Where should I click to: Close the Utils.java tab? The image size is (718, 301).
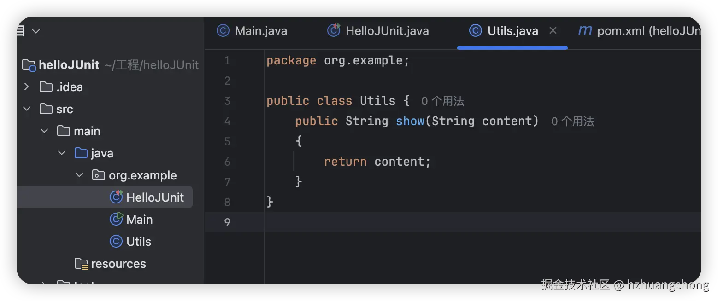[x=553, y=31]
